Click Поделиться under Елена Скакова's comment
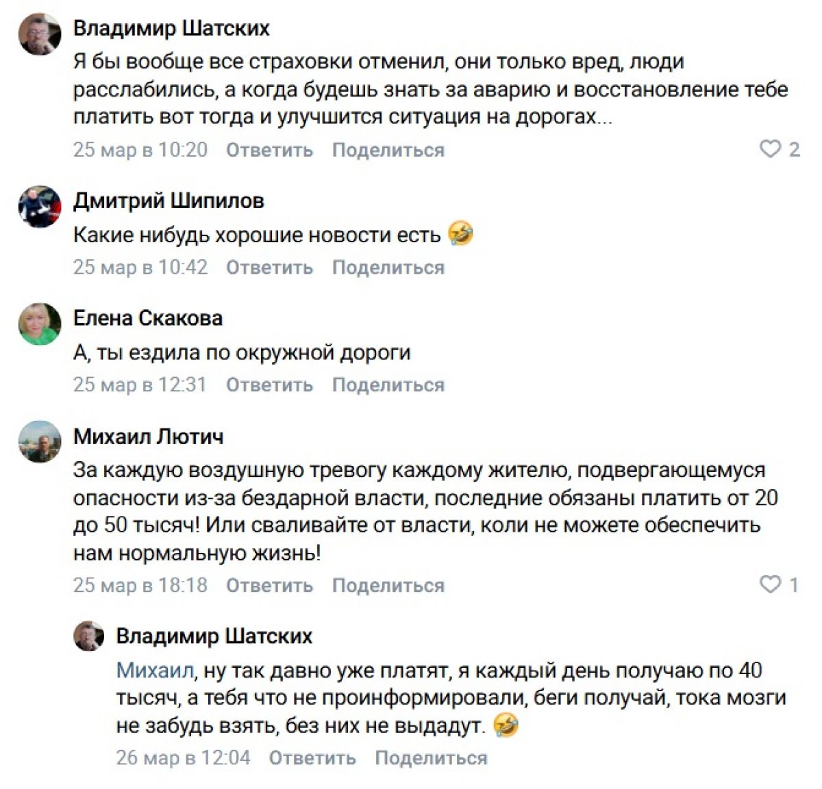 388,385
